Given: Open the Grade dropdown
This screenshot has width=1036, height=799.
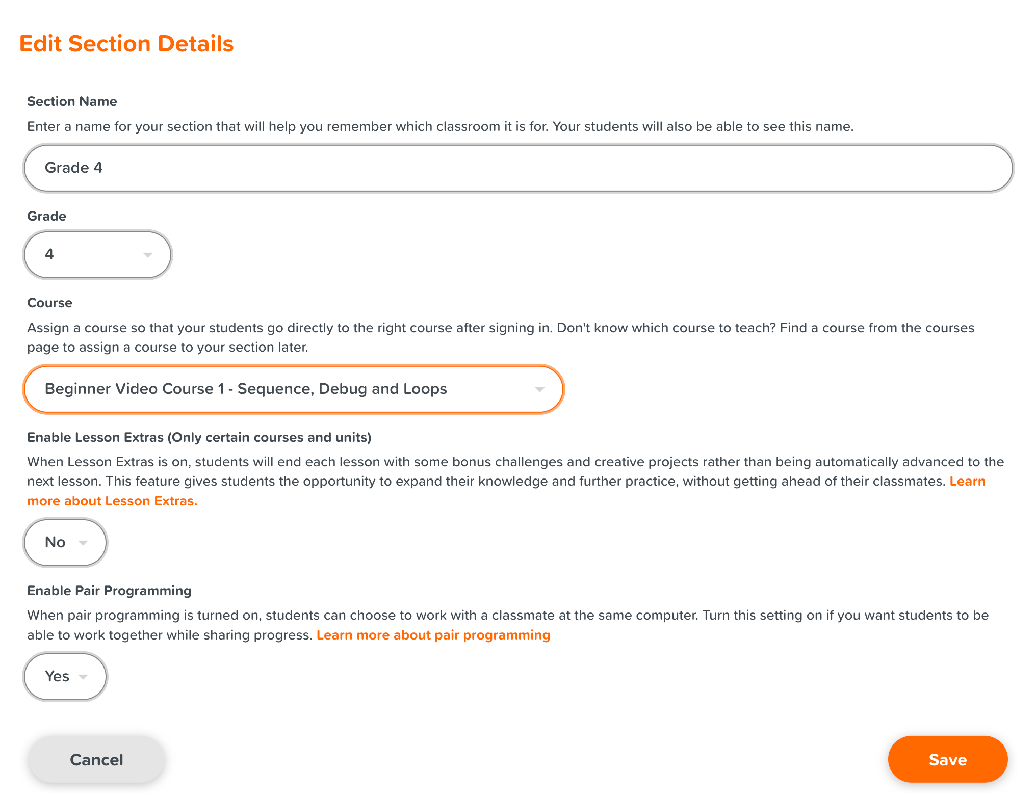Looking at the screenshot, I should click(x=96, y=253).
